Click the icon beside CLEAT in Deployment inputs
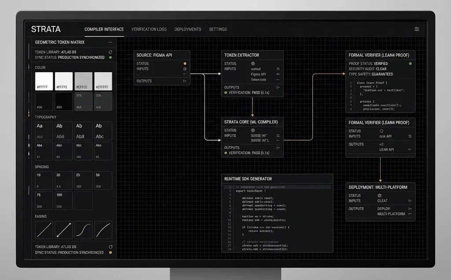 pos(410,201)
